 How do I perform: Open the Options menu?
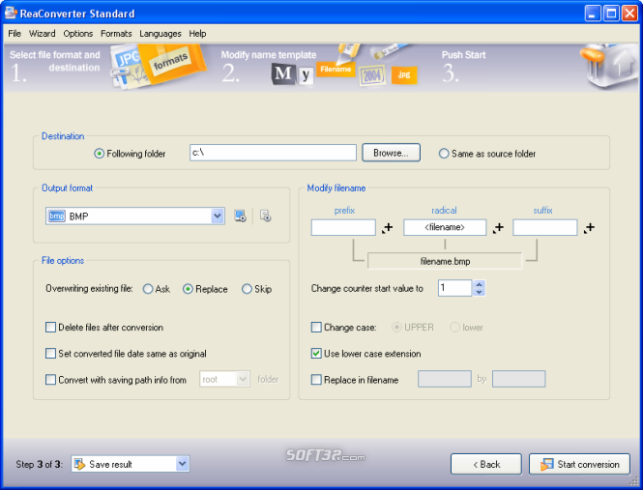coord(78,34)
